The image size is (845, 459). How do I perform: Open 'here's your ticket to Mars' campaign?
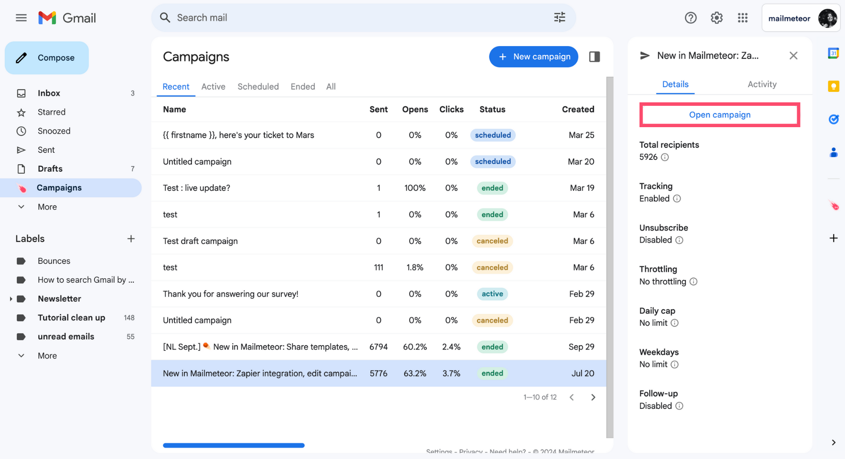coord(378,135)
